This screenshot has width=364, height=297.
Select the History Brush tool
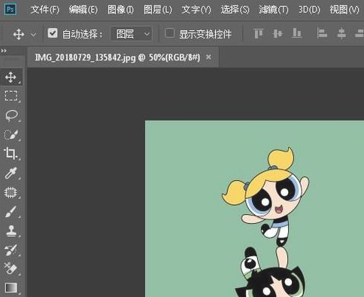click(x=11, y=250)
